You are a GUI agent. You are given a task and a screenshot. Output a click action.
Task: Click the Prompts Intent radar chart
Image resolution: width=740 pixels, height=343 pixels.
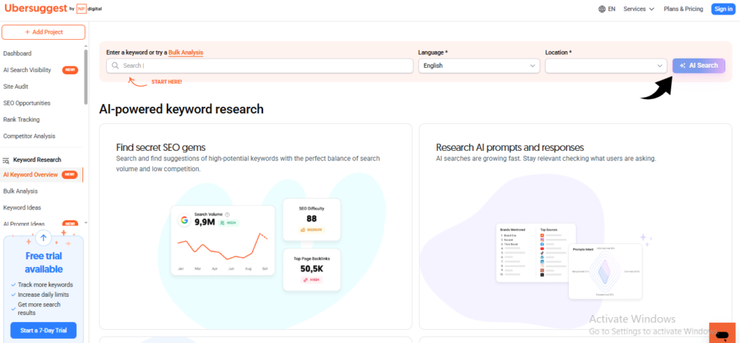tap(605, 272)
